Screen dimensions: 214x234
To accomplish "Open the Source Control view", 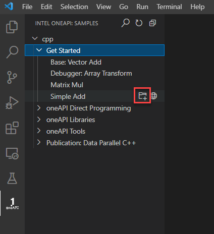I will [12, 78].
